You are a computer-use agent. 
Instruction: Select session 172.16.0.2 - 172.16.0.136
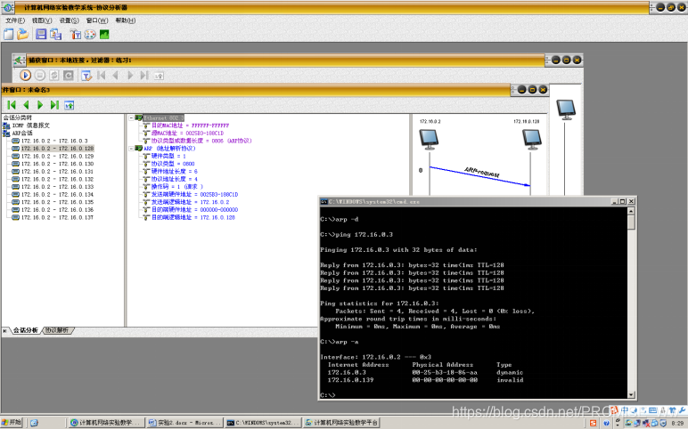click(57, 210)
